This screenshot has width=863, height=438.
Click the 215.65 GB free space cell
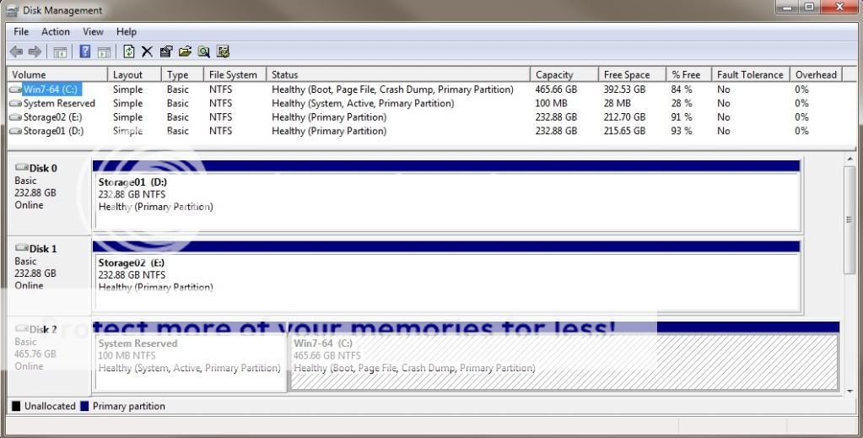[624, 131]
